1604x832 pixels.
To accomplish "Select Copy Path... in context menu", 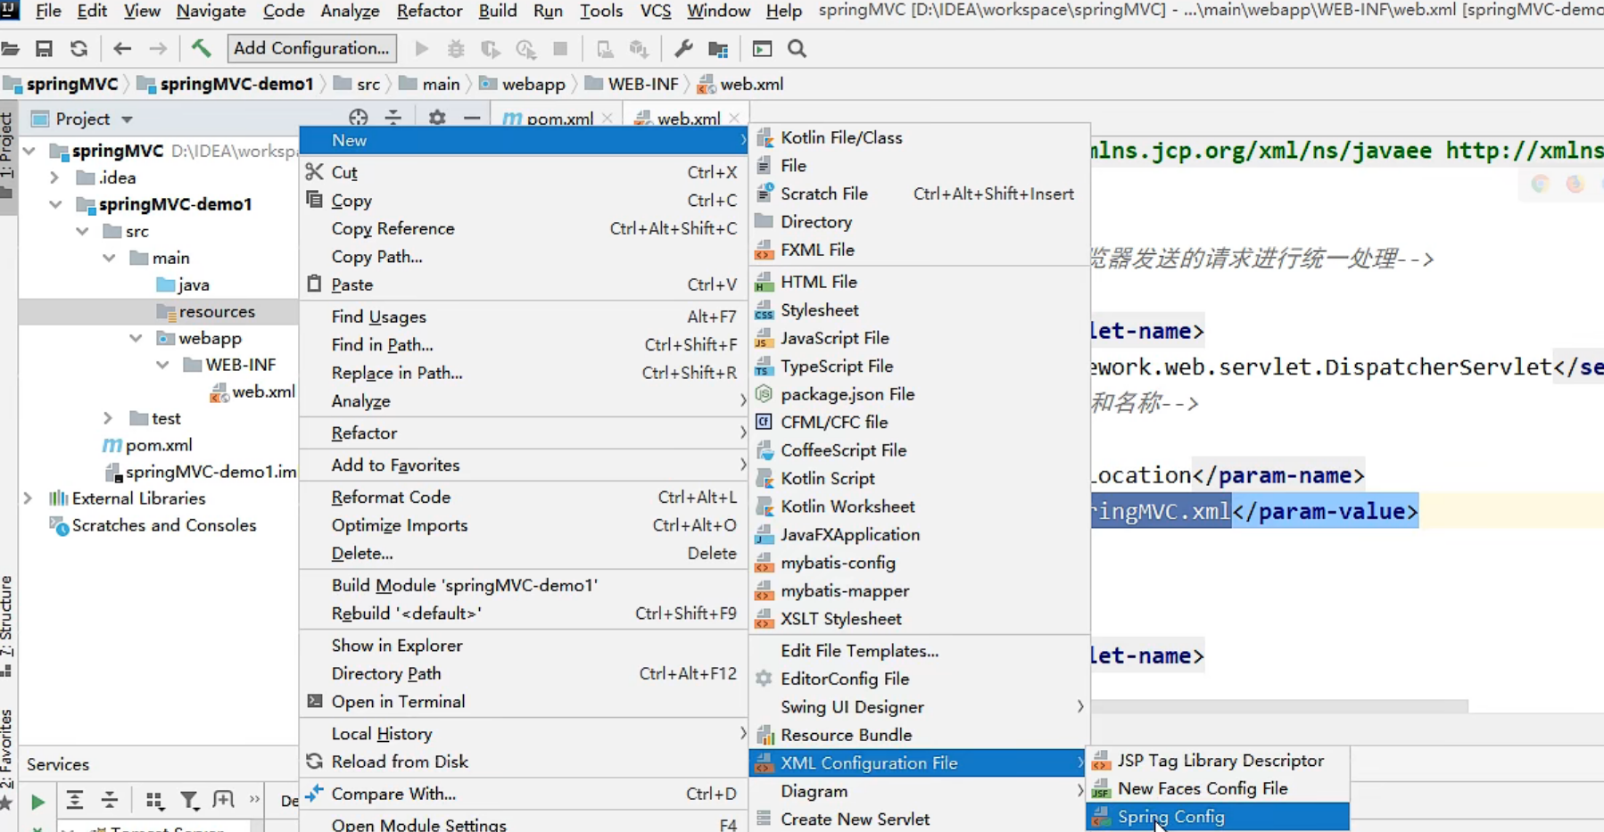I will [523, 257].
